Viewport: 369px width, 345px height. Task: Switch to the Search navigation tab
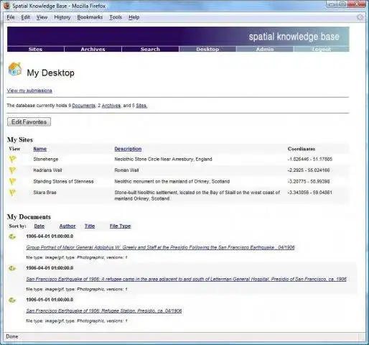click(150, 49)
